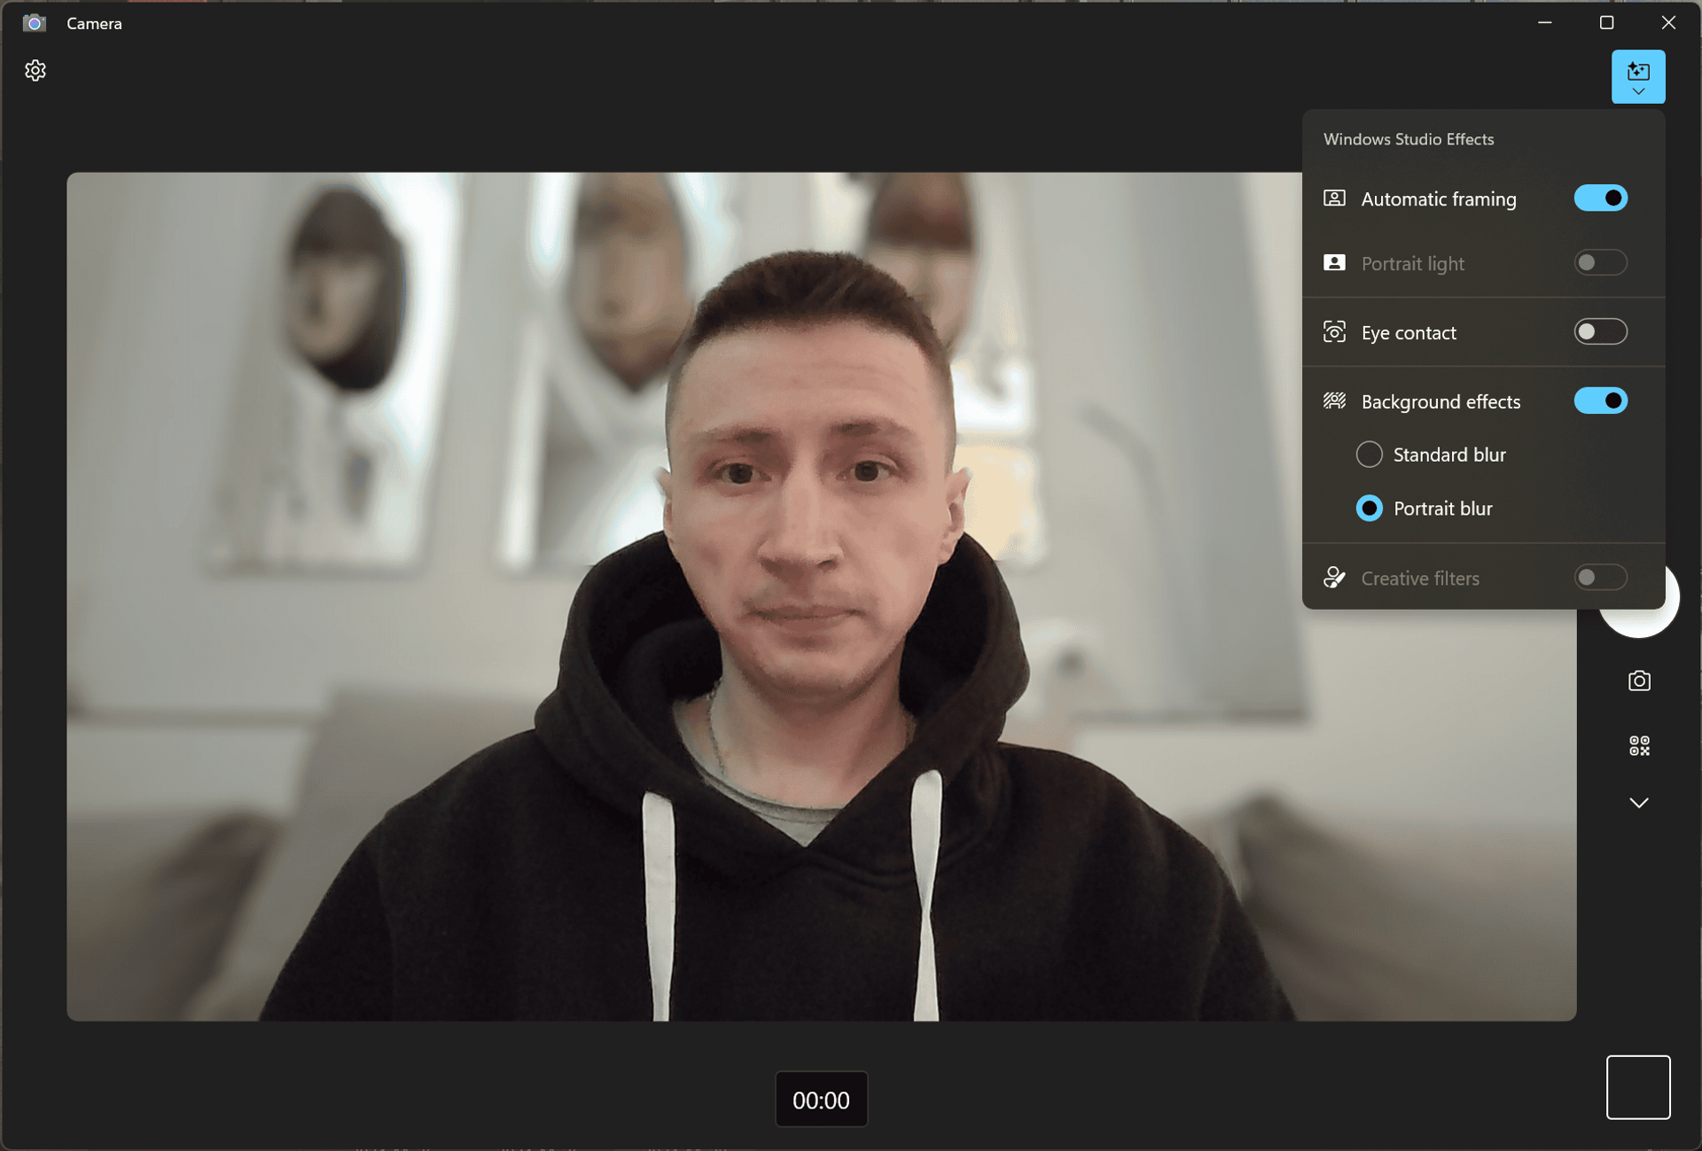Click the Windows Studio Effects heading
The image size is (1702, 1151).
1408,139
